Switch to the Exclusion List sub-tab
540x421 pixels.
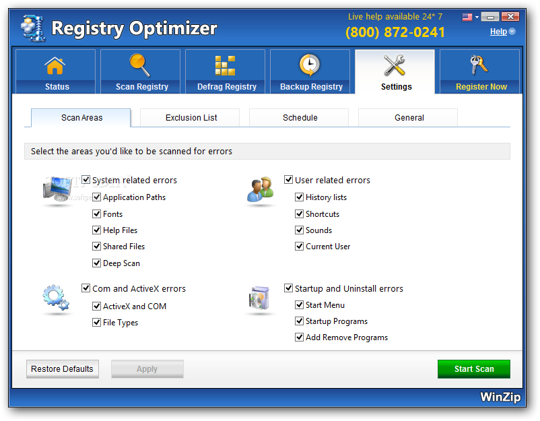pos(190,118)
